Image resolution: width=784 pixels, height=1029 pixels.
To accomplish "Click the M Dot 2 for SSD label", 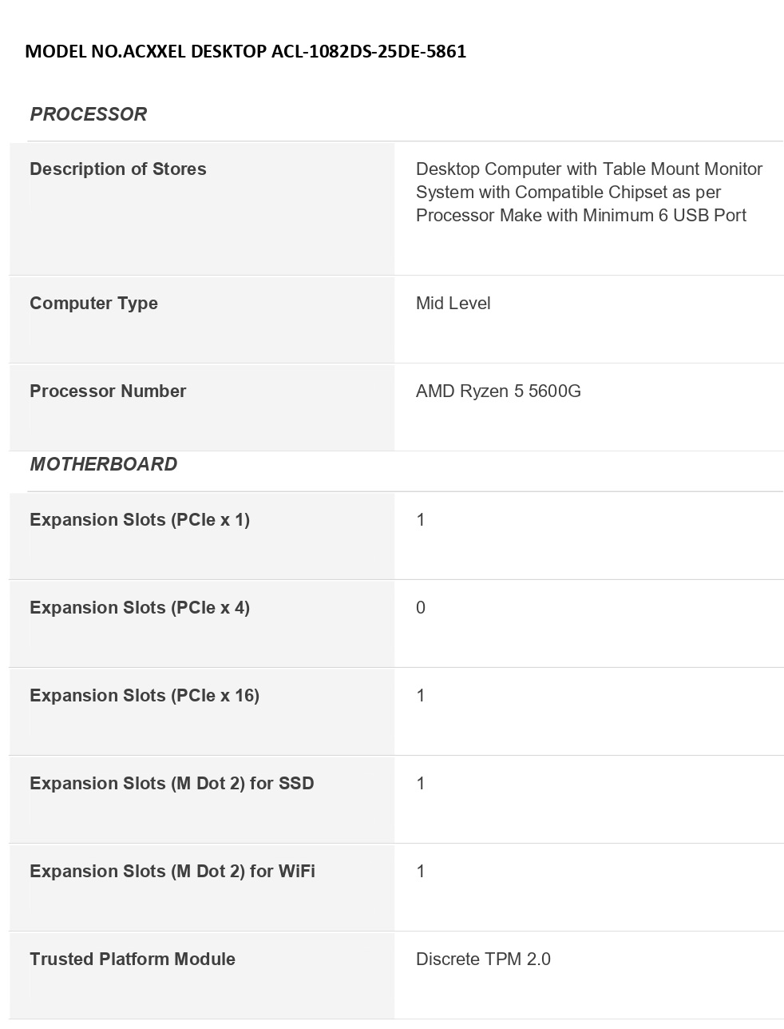I will pos(172,784).
